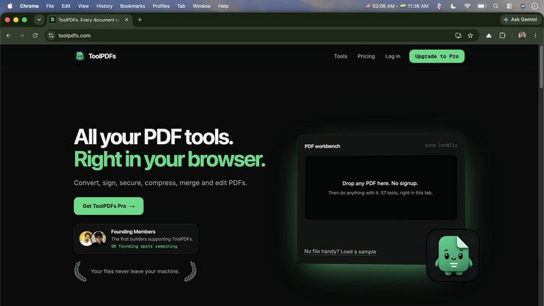
Task: Open the View menu
Action: point(83,6)
